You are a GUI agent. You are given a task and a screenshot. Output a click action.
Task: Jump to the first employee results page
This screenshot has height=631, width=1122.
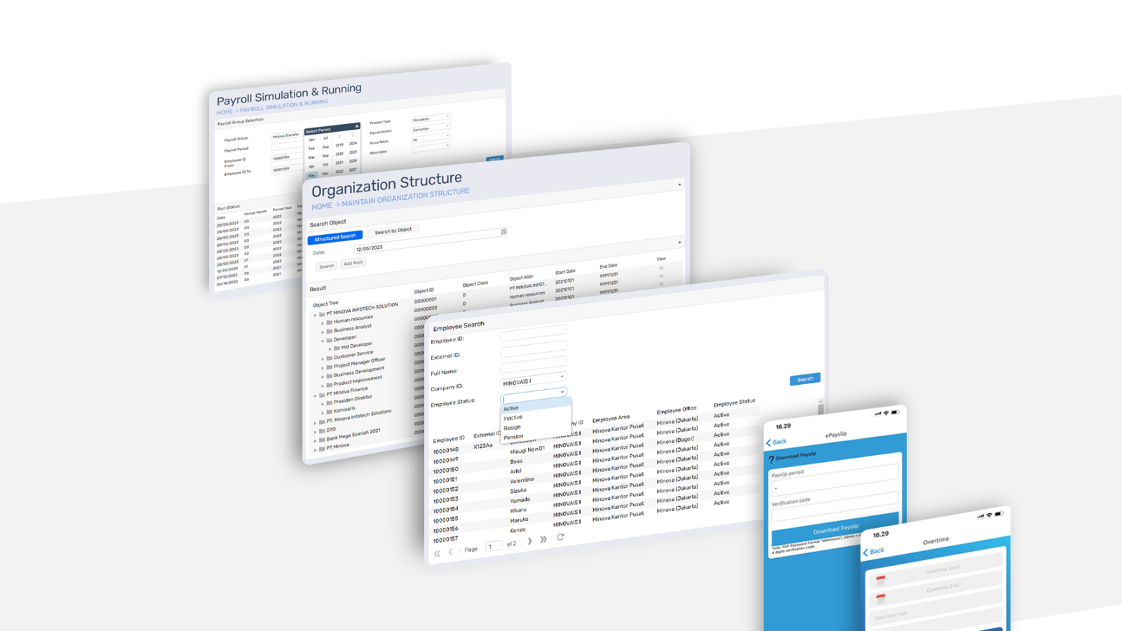pos(437,554)
